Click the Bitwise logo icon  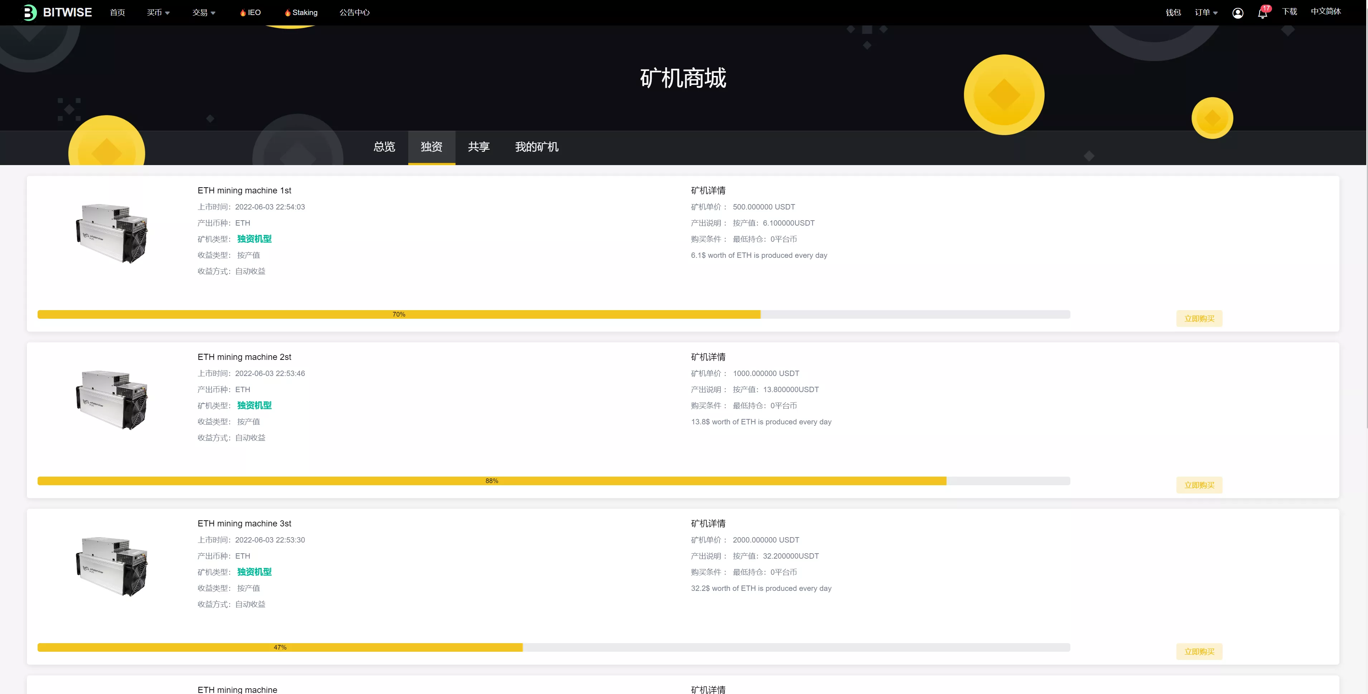click(30, 12)
